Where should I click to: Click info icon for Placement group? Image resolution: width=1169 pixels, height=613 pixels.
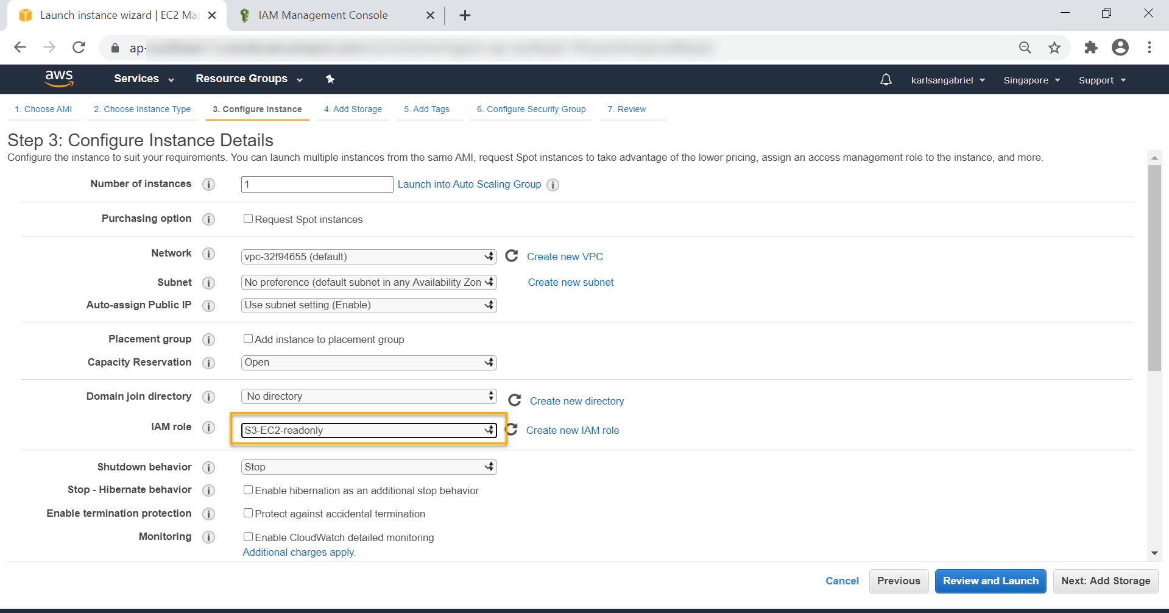tap(208, 339)
